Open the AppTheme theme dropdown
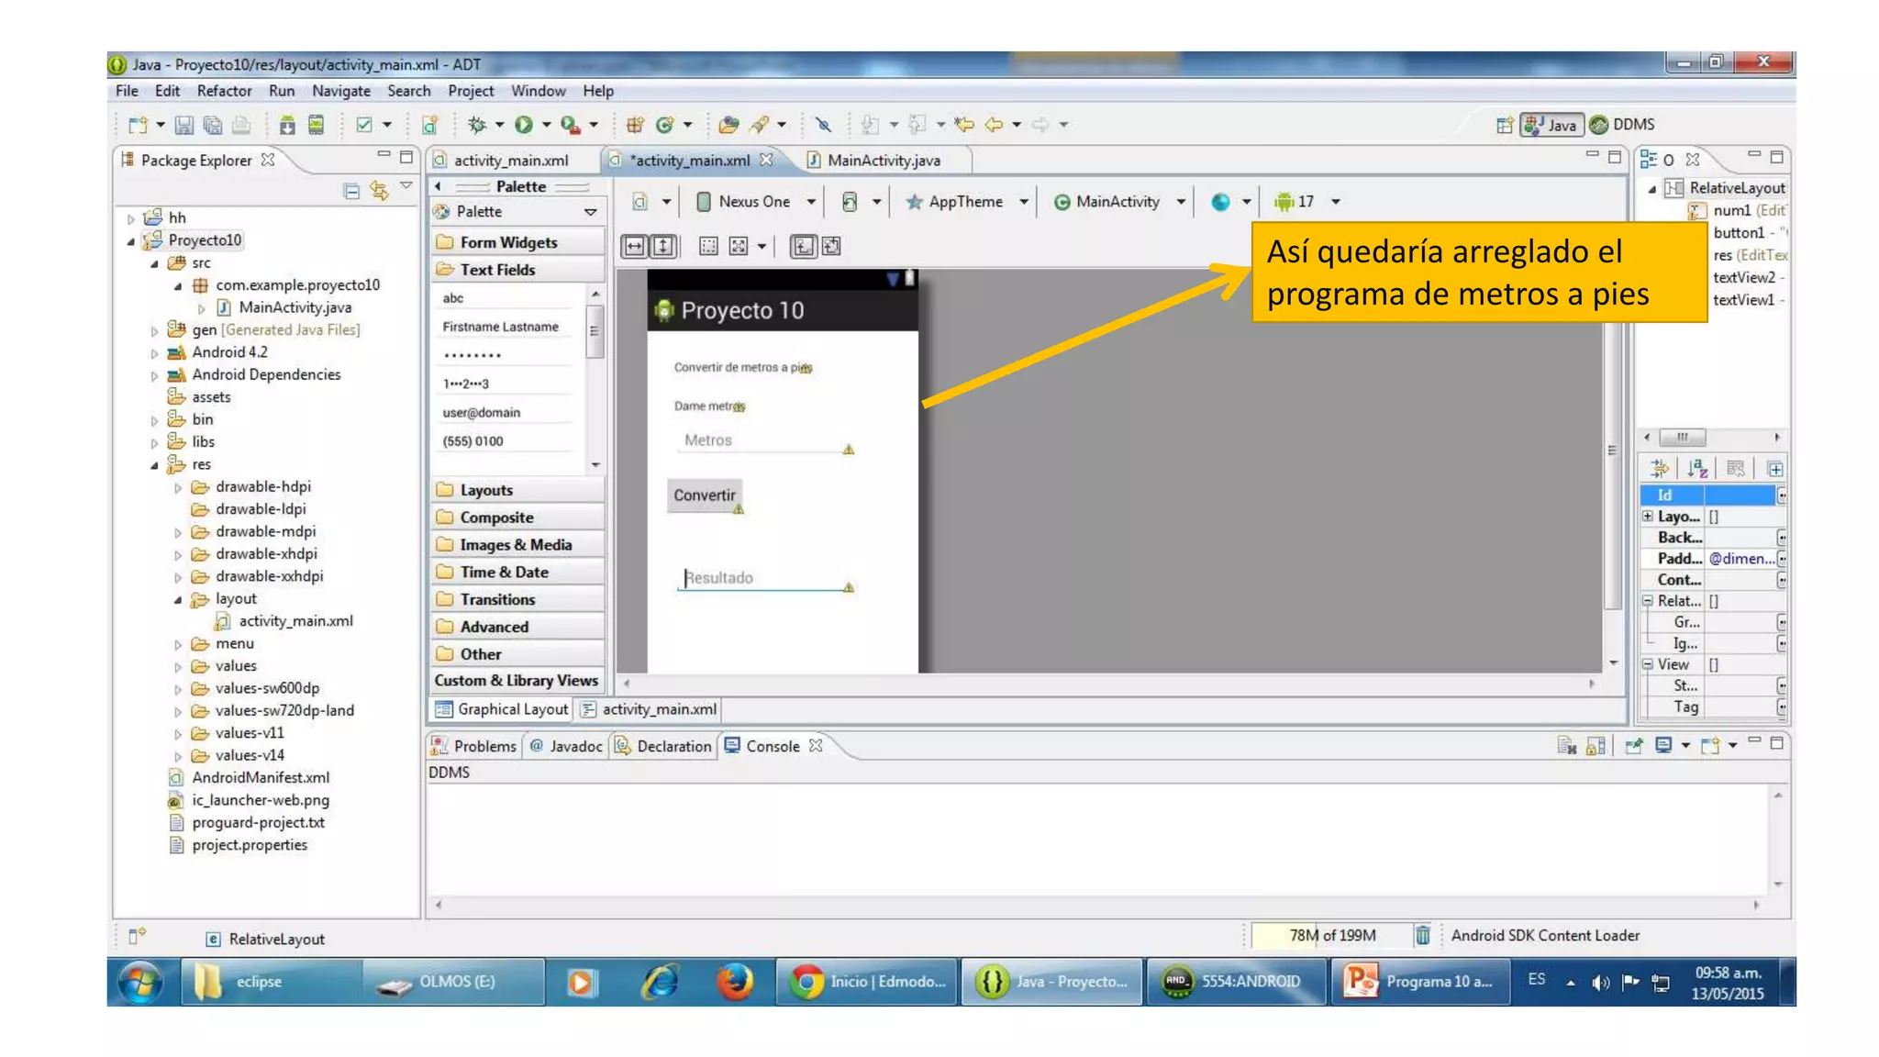The width and height of the screenshot is (1879, 1057). [1023, 202]
